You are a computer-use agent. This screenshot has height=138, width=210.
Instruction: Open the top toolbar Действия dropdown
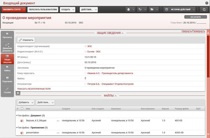(89, 10)
